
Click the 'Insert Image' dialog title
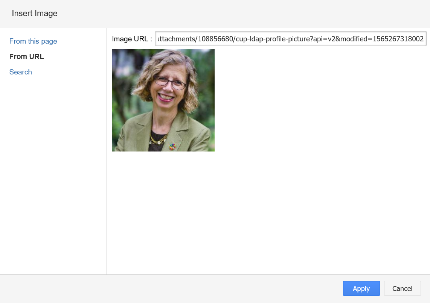[x=35, y=14]
